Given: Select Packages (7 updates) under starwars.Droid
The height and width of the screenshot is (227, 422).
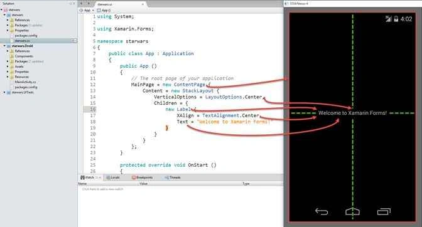Looking at the screenshot, I should click(29, 61).
